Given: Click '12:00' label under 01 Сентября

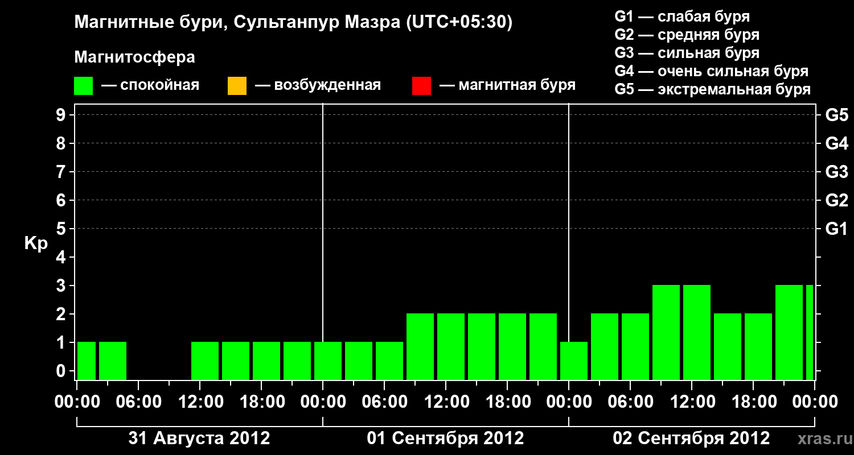Looking at the screenshot, I should point(446,402).
